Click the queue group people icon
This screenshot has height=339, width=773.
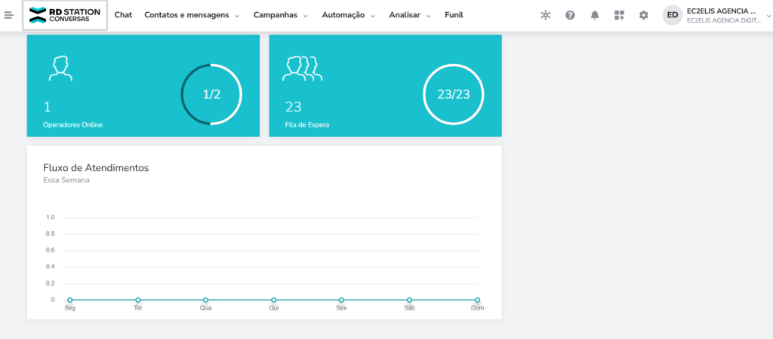coord(302,68)
